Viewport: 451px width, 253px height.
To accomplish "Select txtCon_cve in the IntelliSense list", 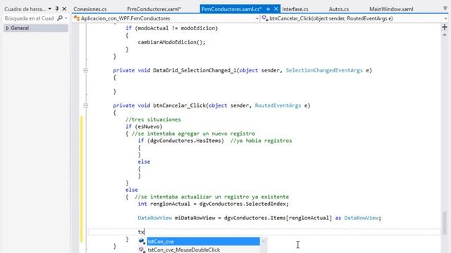I will tap(204, 242).
